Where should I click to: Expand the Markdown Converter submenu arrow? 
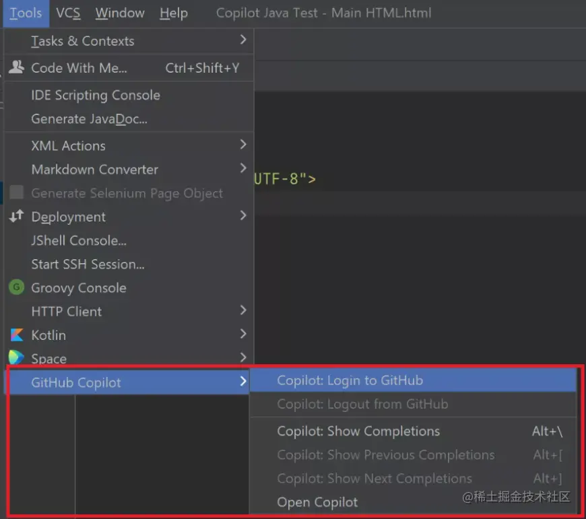pyautogui.click(x=243, y=168)
